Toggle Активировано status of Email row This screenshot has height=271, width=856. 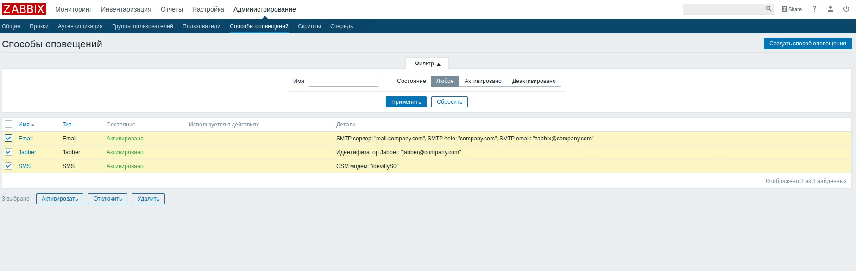[x=125, y=139]
